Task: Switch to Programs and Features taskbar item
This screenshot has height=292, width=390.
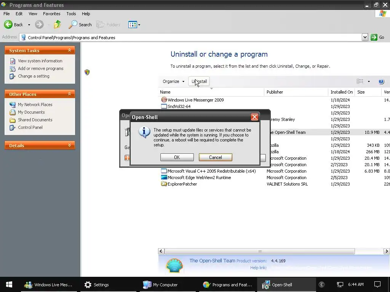Action: point(227,284)
